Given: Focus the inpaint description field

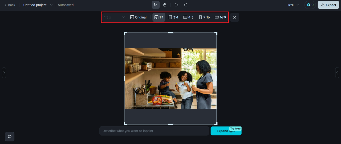Looking at the screenshot, I should coord(154,131).
